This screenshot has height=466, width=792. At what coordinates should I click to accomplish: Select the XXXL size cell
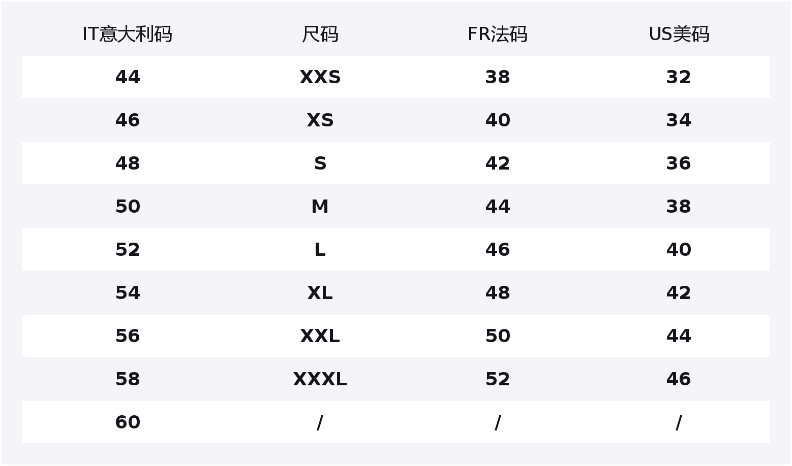click(x=320, y=379)
